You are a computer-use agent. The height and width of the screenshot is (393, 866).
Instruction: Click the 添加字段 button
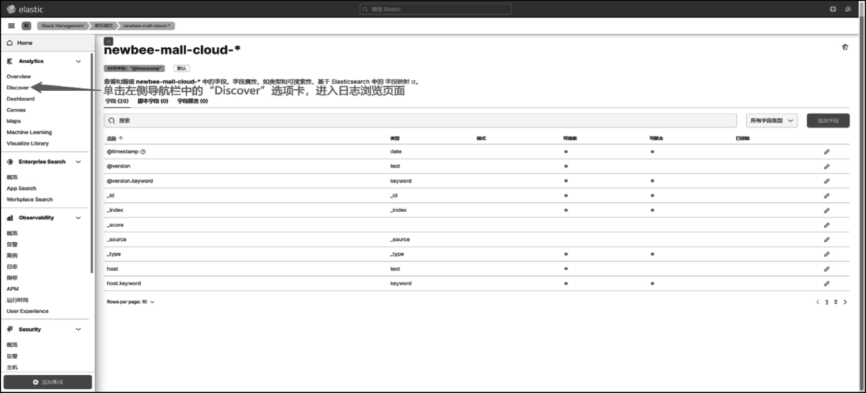click(x=828, y=121)
